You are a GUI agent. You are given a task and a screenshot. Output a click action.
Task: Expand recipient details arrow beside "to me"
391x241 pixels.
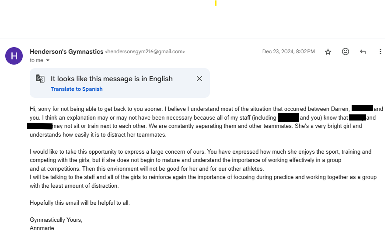[x=48, y=60]
